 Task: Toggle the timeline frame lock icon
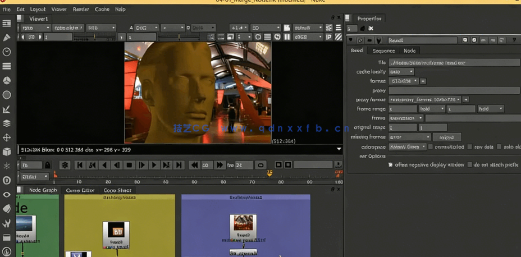coord(48,164)
